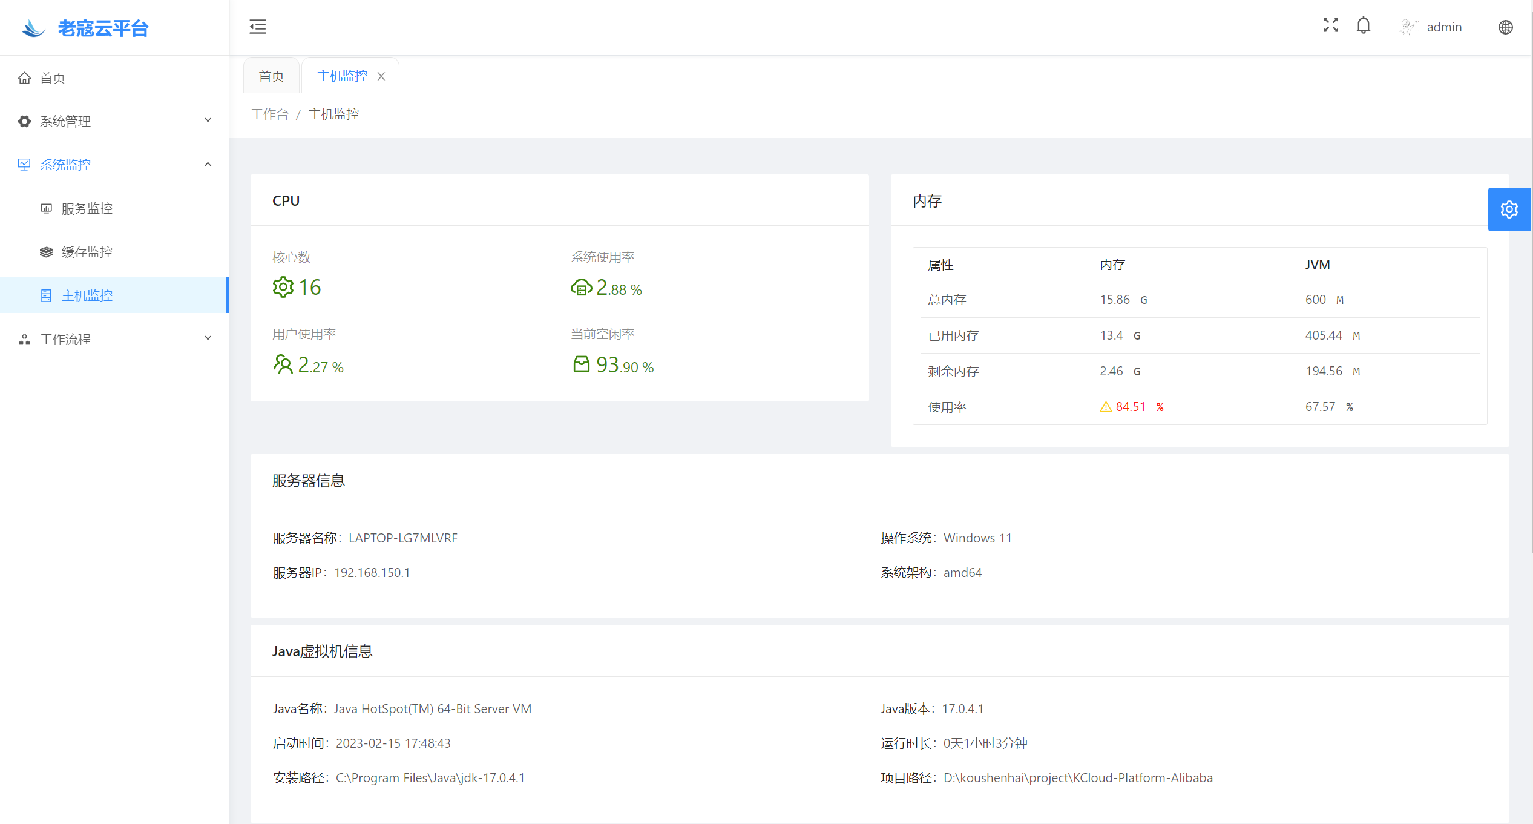The image size is (1533, 824).
Task: Open the admin user dropdown
Action: pyautogui.click(x=1443, y=27)
